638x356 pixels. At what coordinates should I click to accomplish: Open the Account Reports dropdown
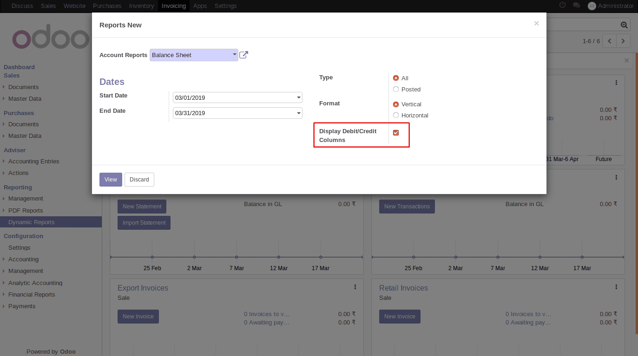point(194,55)
